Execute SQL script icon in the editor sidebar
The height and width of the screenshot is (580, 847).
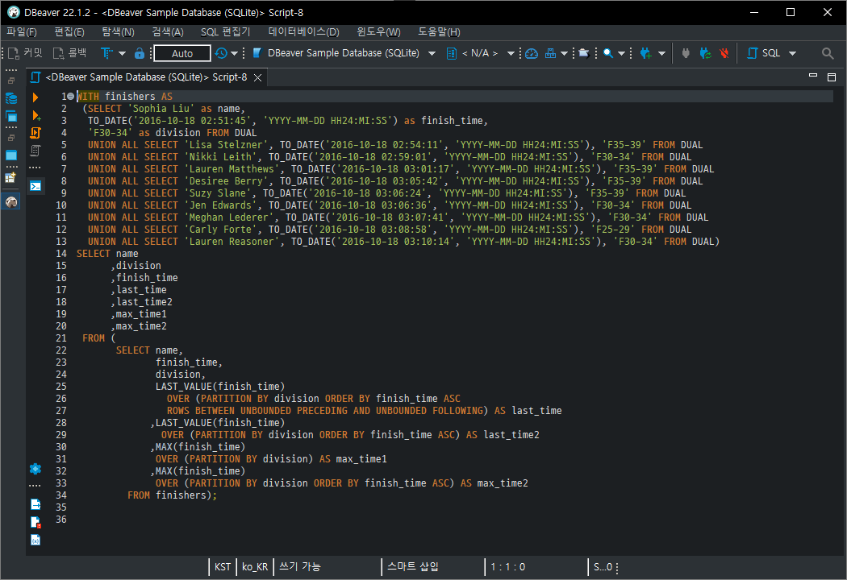[x=35, y=133]
